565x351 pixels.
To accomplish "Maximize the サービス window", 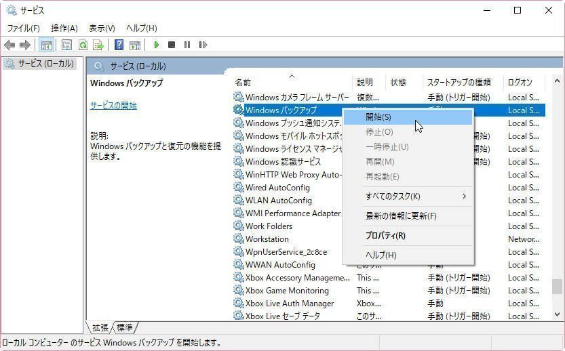I will [x=518, y=10].
